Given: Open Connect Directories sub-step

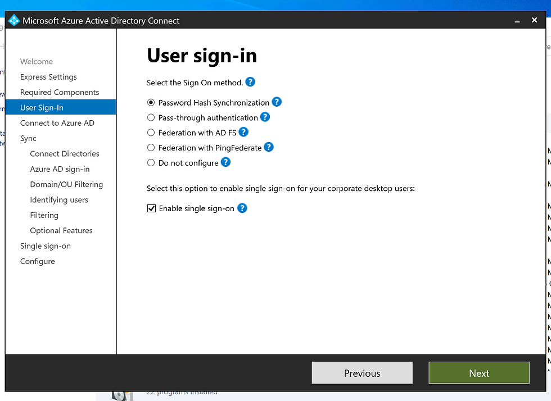Looking at the screenshot, I should point(65,154).
